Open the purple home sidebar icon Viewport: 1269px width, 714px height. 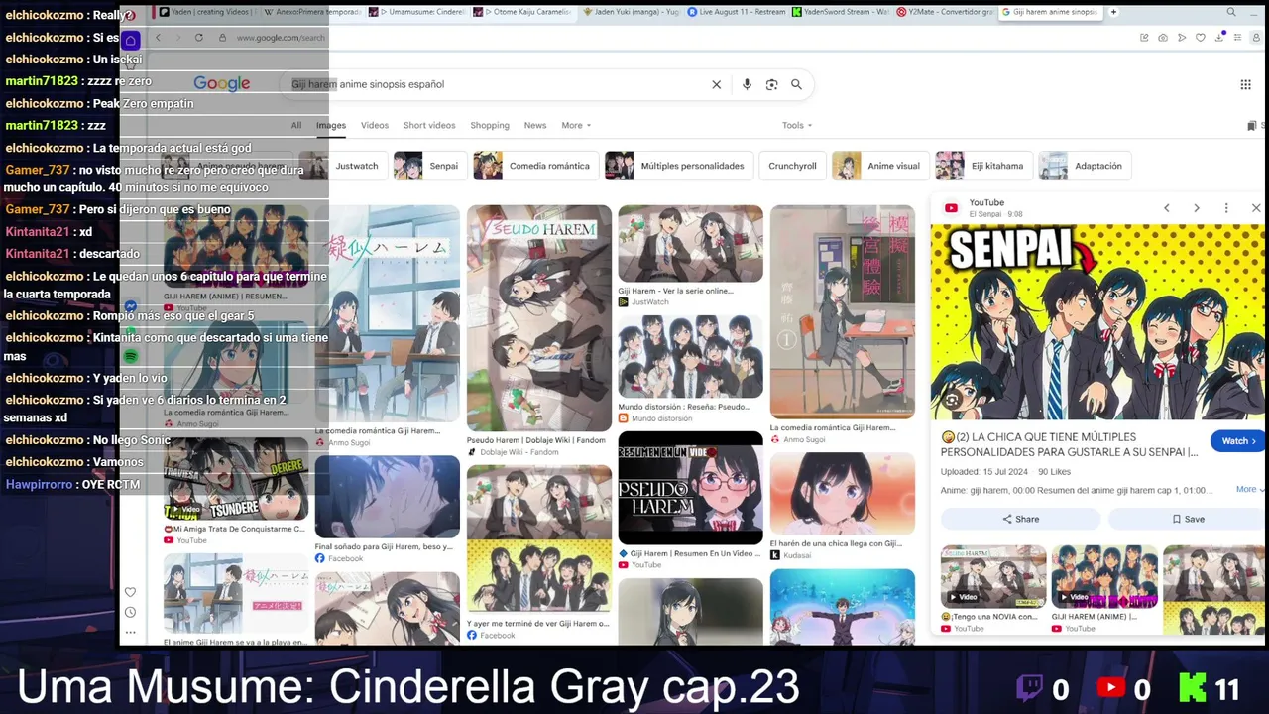pos(131,40)
